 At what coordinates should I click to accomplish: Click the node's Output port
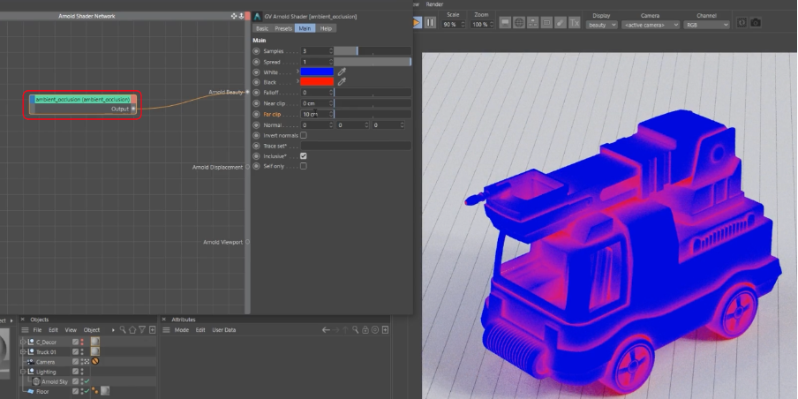pos(134,109)
